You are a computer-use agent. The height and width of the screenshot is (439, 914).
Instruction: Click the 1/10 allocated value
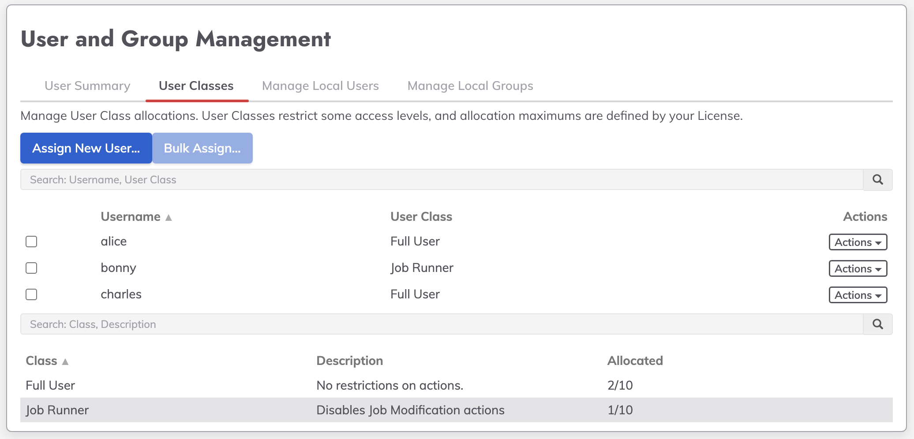620,410
